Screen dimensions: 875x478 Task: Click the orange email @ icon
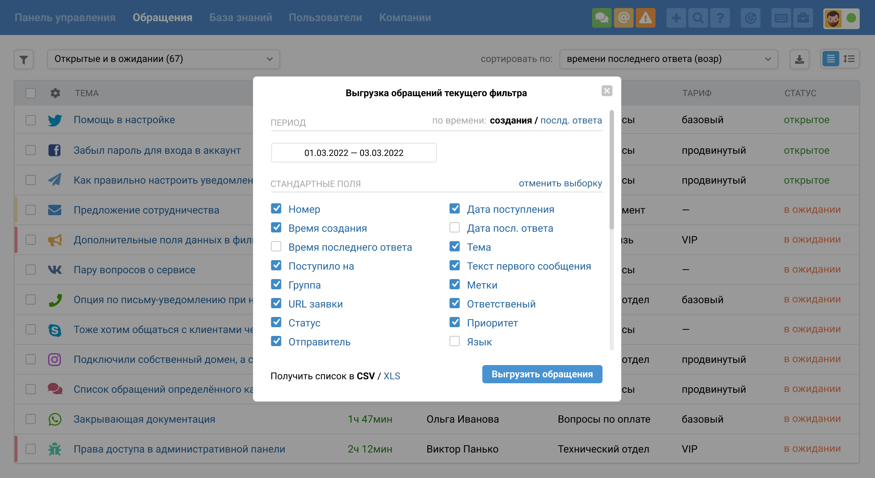click(x=623, y=18)
